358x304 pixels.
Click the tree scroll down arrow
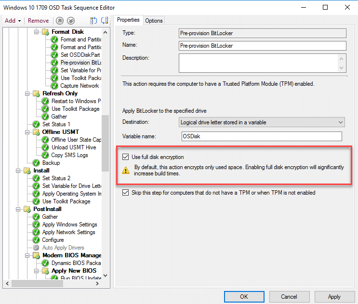tap(105, 276)
